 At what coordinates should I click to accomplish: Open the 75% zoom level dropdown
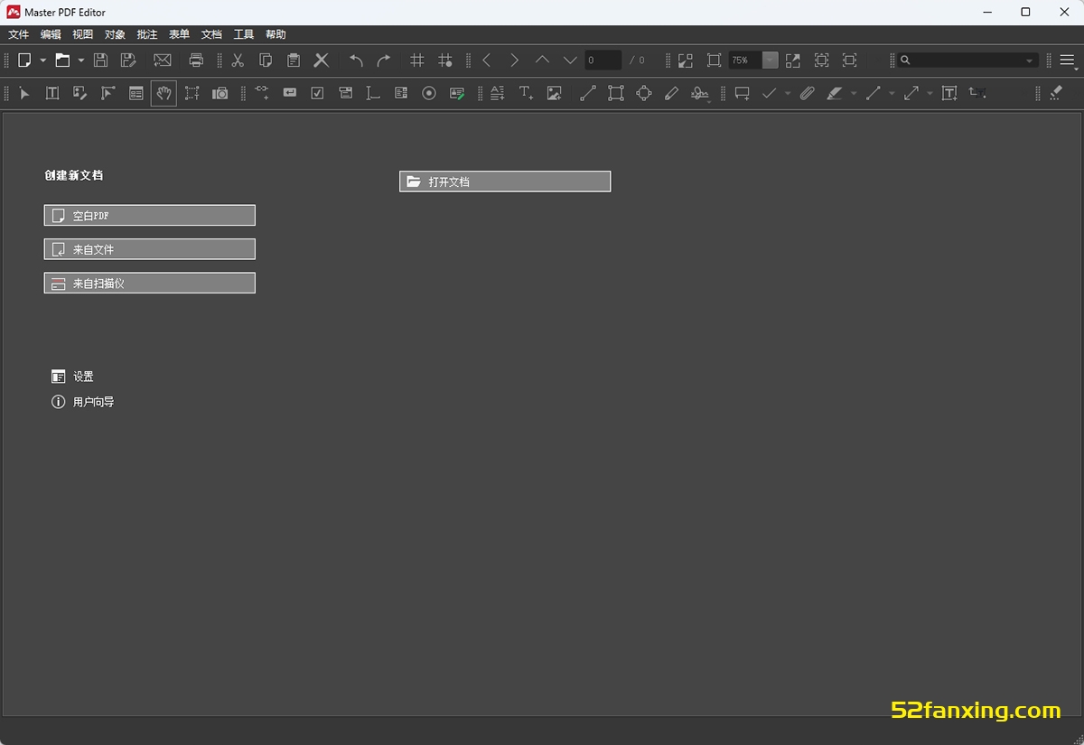(770, 61)
